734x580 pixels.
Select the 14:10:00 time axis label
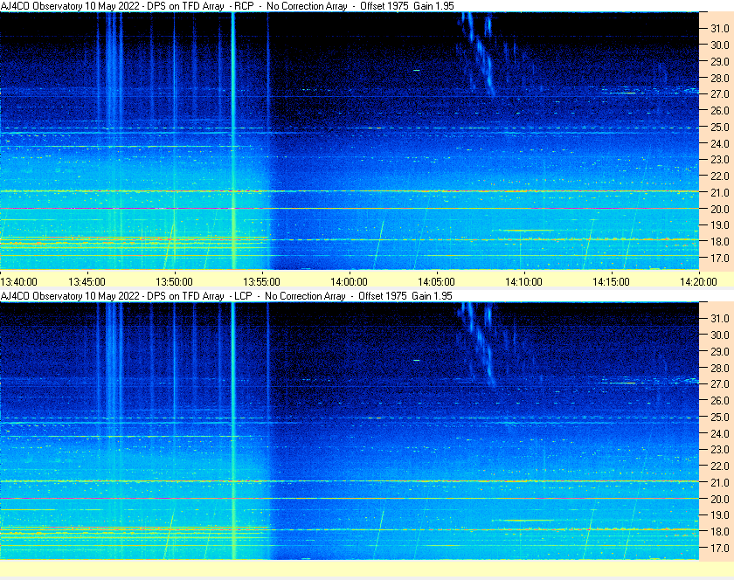[x=523, y=282]
